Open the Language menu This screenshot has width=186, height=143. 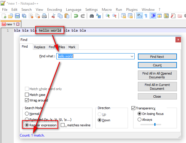[74, 10]
